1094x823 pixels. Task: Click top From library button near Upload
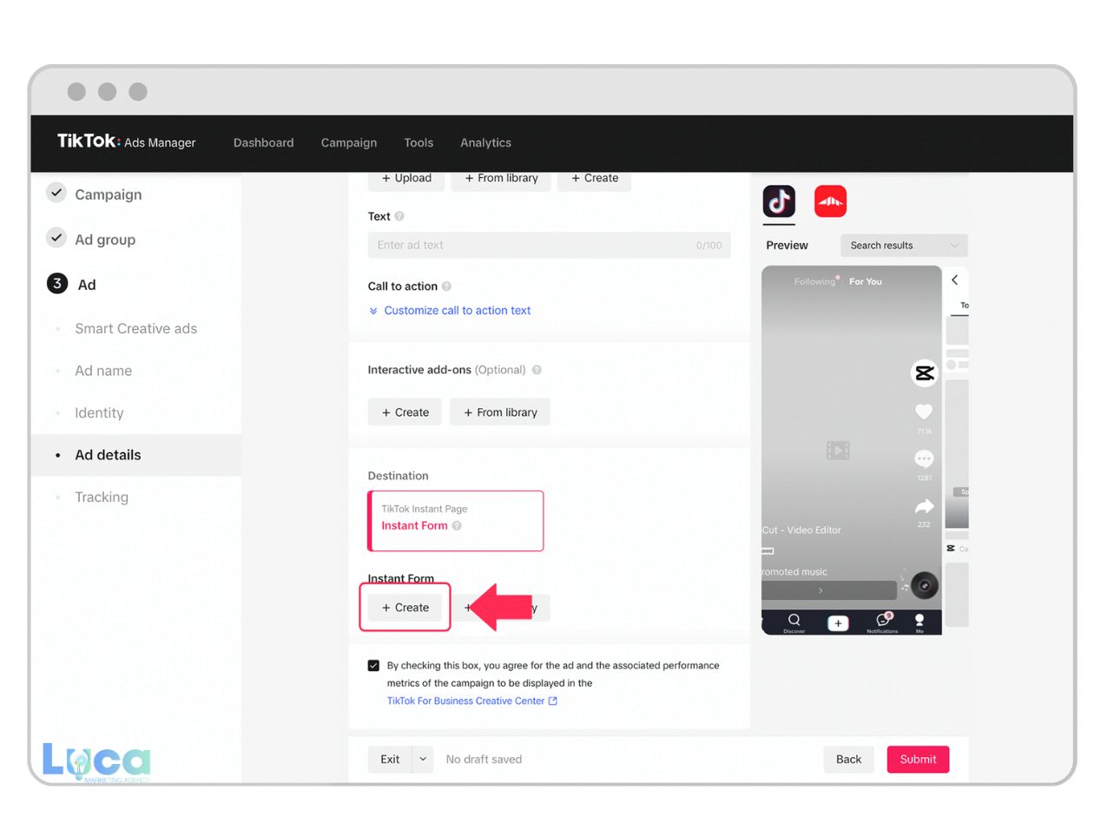tap(501, 178)
